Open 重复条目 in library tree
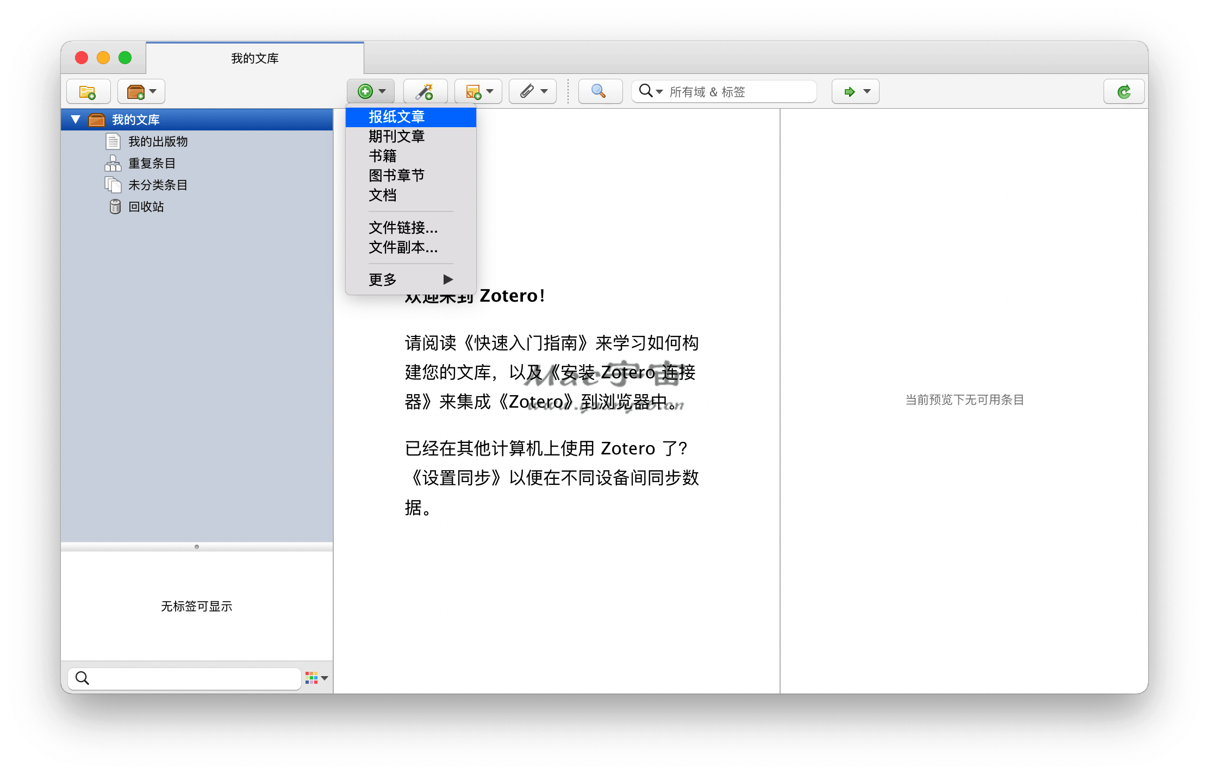 point(152,163)
